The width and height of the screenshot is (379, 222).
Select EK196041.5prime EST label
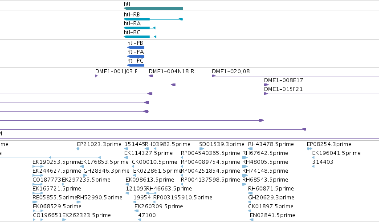tap(336, 153)
